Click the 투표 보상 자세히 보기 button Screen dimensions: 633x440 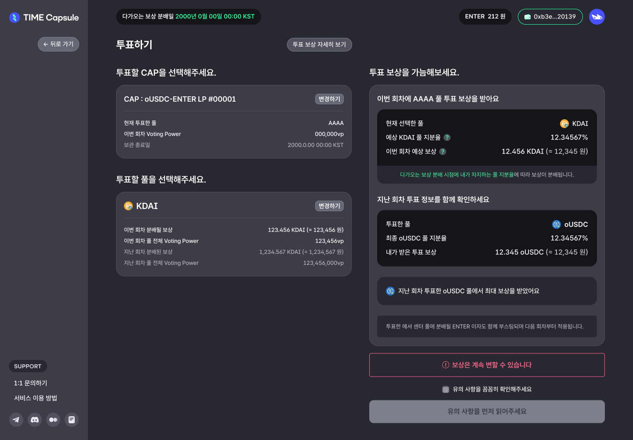coord(320,44)
